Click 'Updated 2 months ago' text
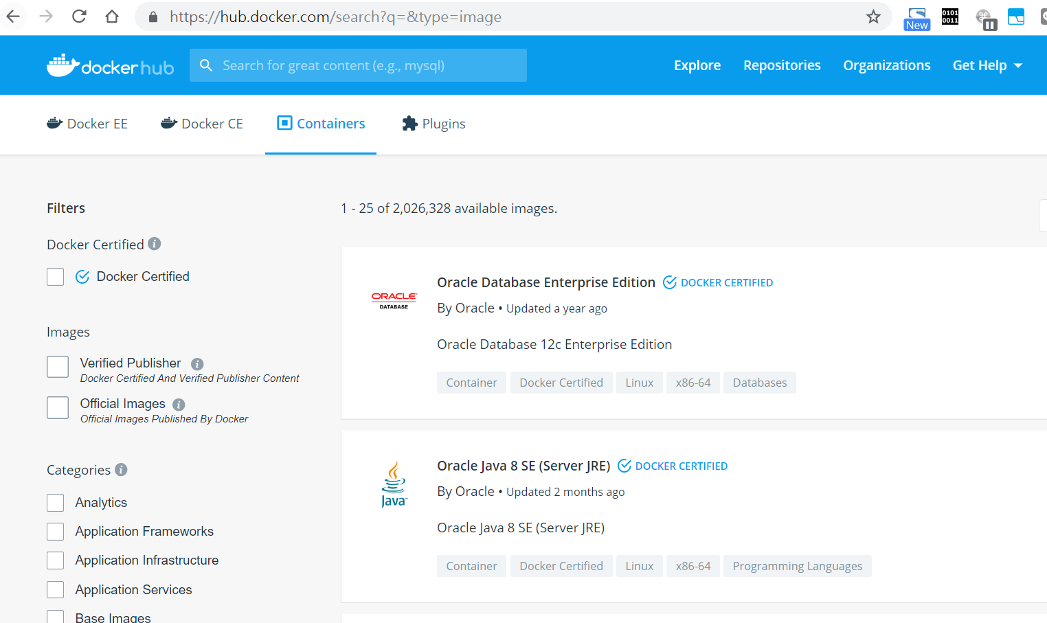 [565, 492]
